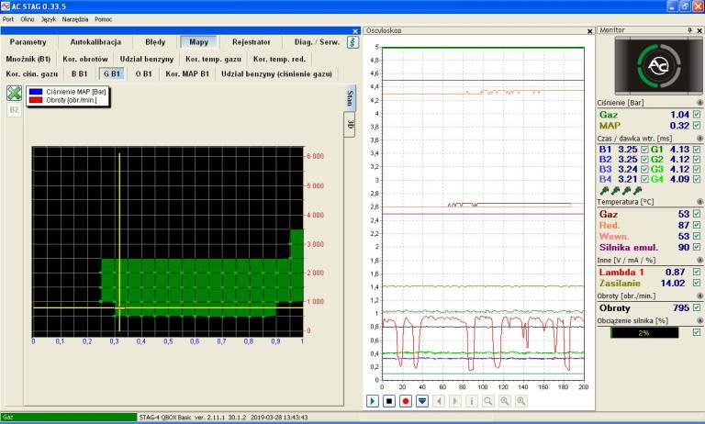The height and width of the screenshot is (424, 705).
Task: Collapse the Obroty [obr./min.] section
Action: (699, 296)
